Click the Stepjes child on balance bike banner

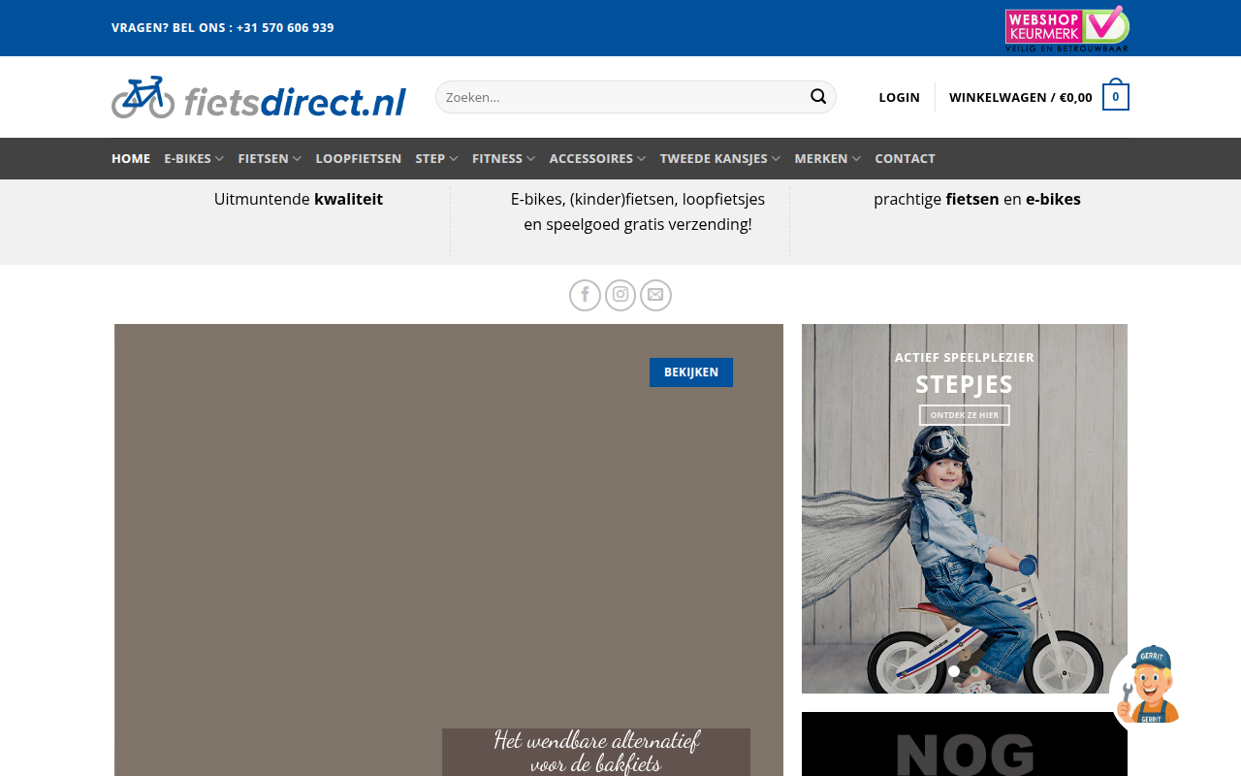pyautogui.click(x=965, y=508)
